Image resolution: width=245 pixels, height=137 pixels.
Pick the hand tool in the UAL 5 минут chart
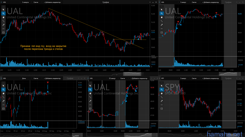point(162,17)
